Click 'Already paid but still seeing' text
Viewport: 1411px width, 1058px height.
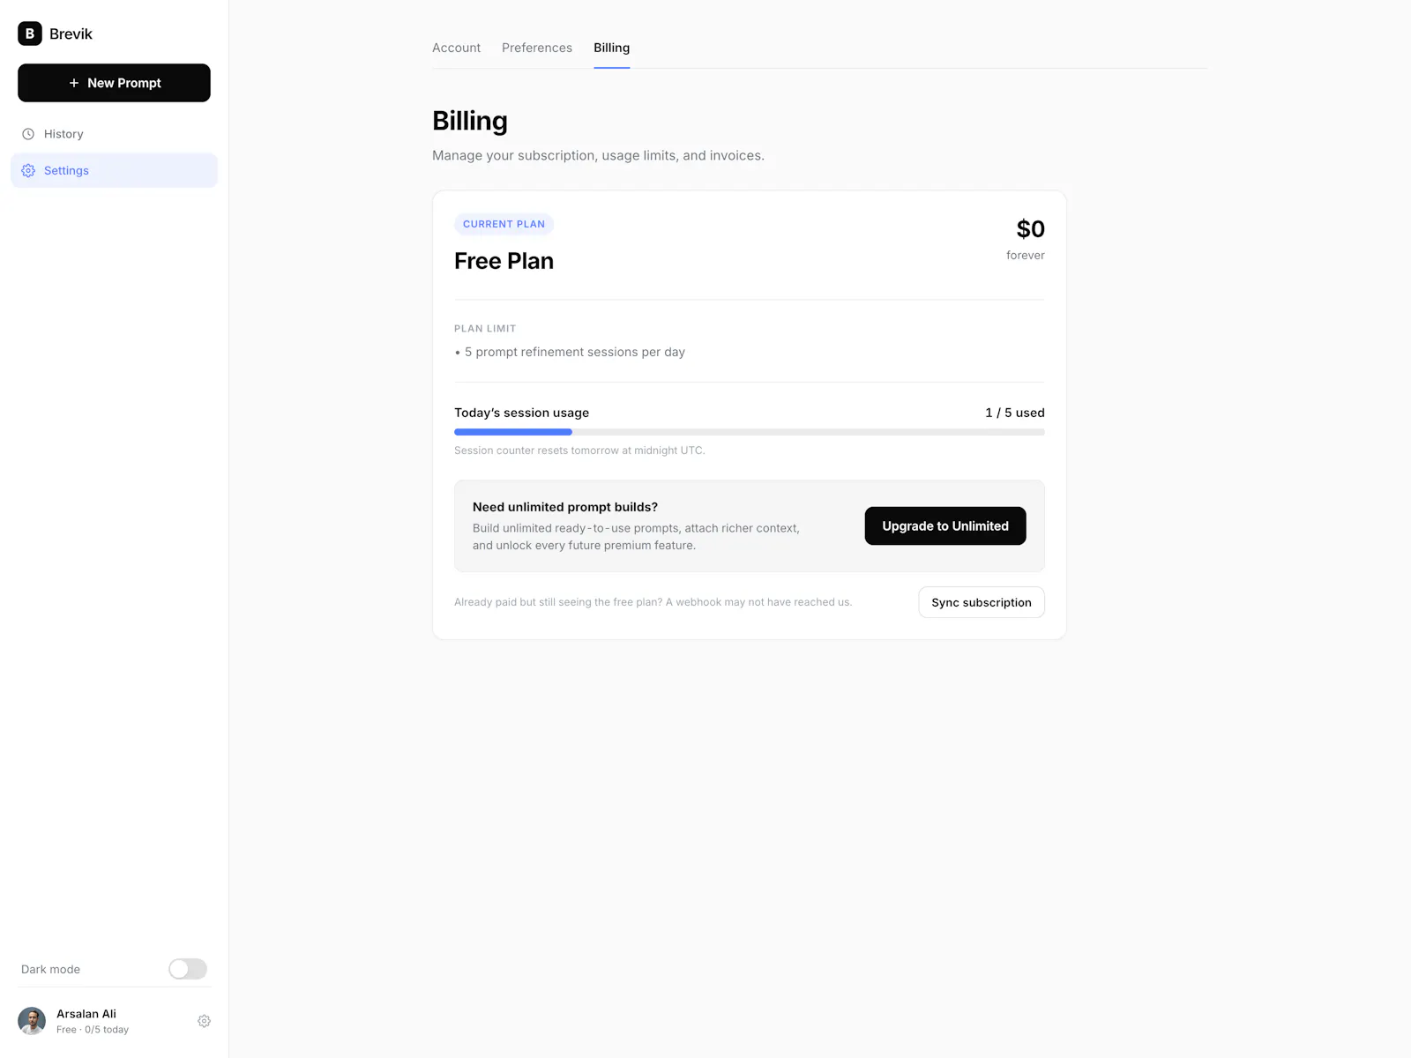pyautogui.click(x=653, y=602)
